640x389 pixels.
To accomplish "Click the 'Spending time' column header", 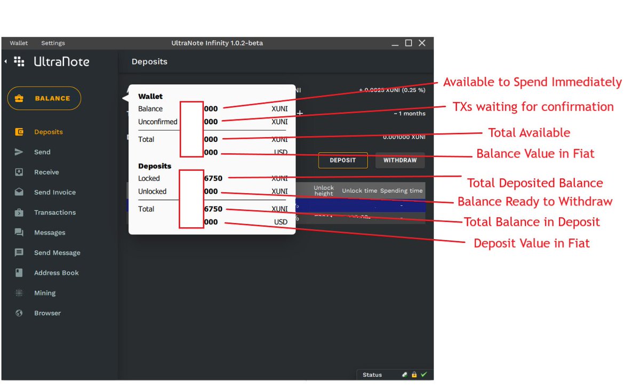I will pyautogui.click(x=402, y=190).
